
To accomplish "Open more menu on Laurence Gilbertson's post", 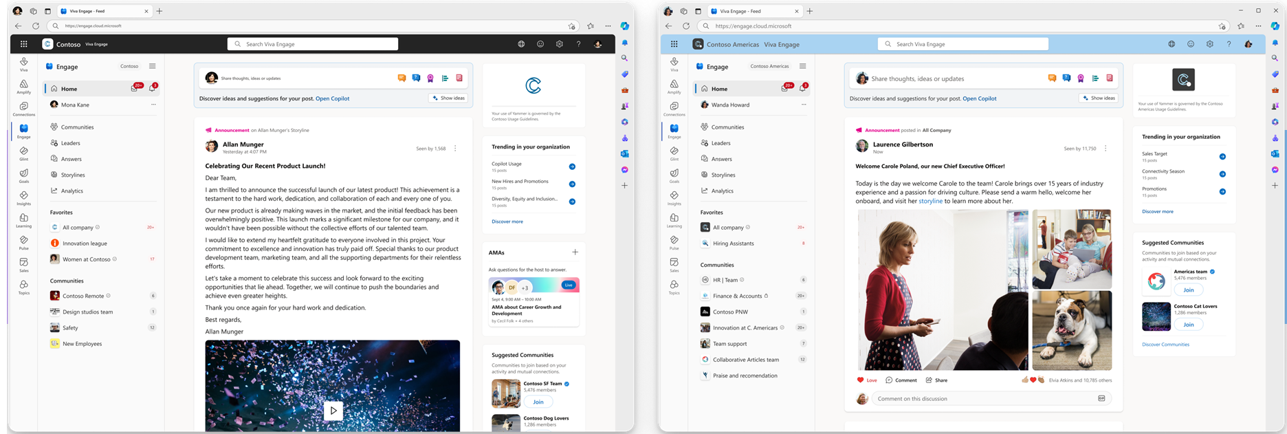I will tap(1105, 149).
